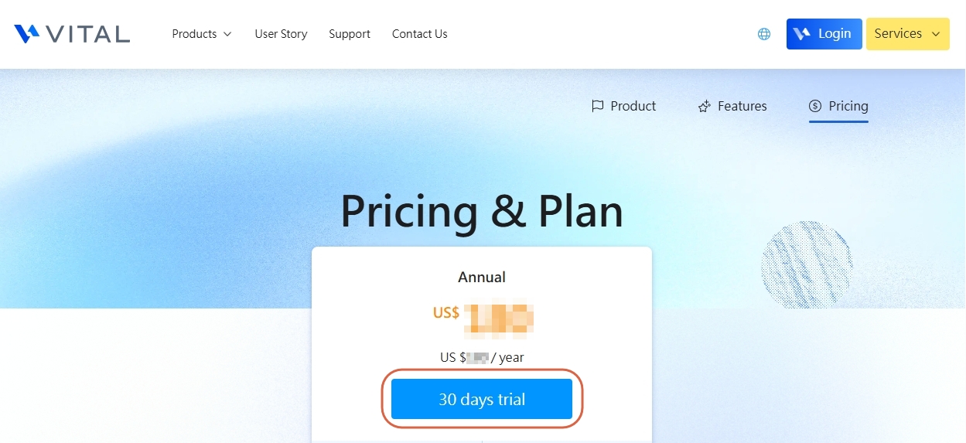Click the sparkle icon beside Features

tap(704, 107)
